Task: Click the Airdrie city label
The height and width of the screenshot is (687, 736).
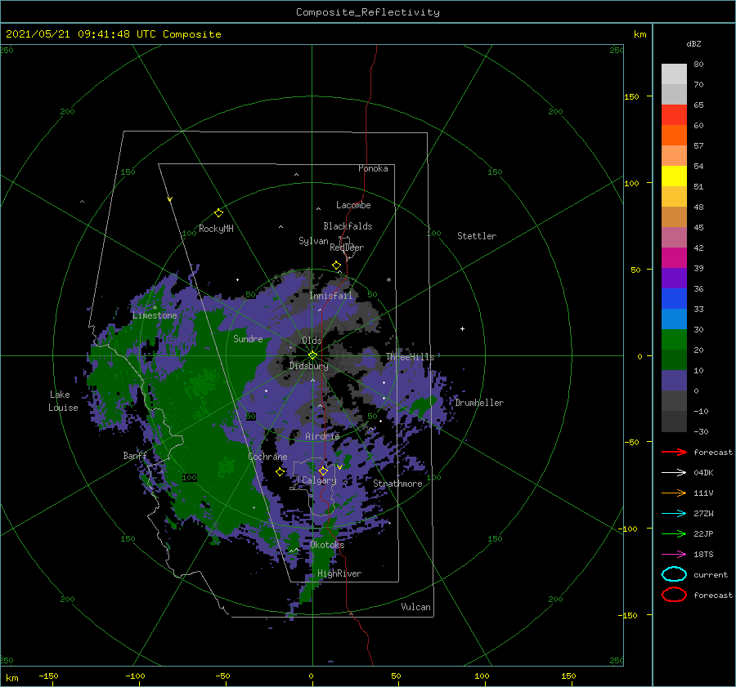Action: [322, 436]
